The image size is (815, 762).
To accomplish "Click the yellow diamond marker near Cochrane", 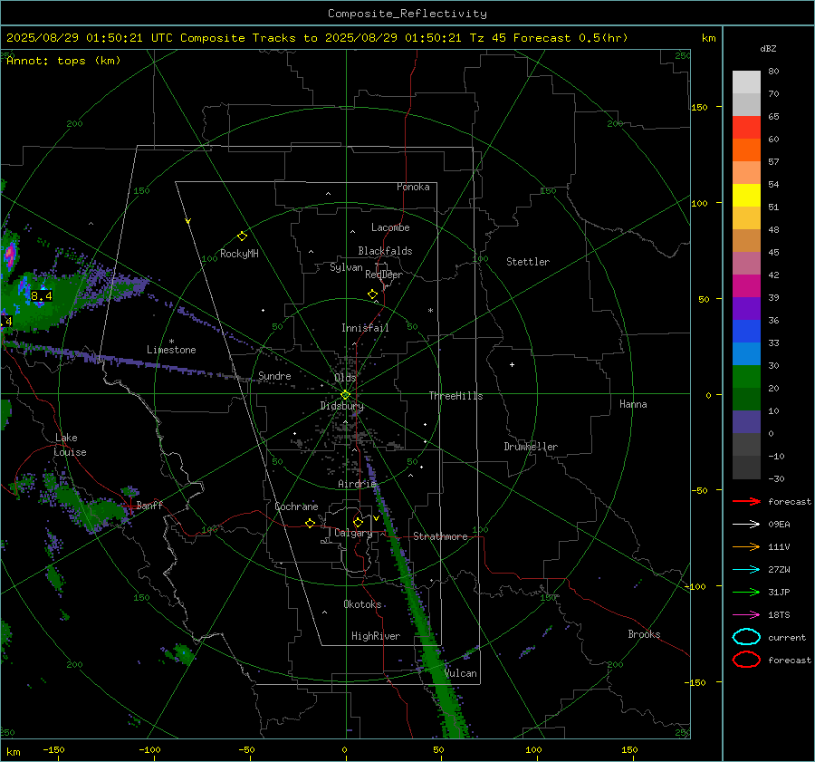I will tap(311, 523).
